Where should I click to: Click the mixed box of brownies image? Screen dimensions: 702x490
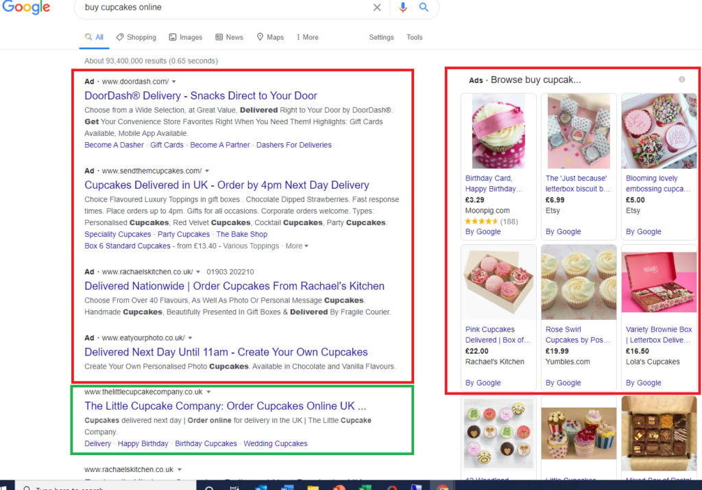tap(659, 434)
